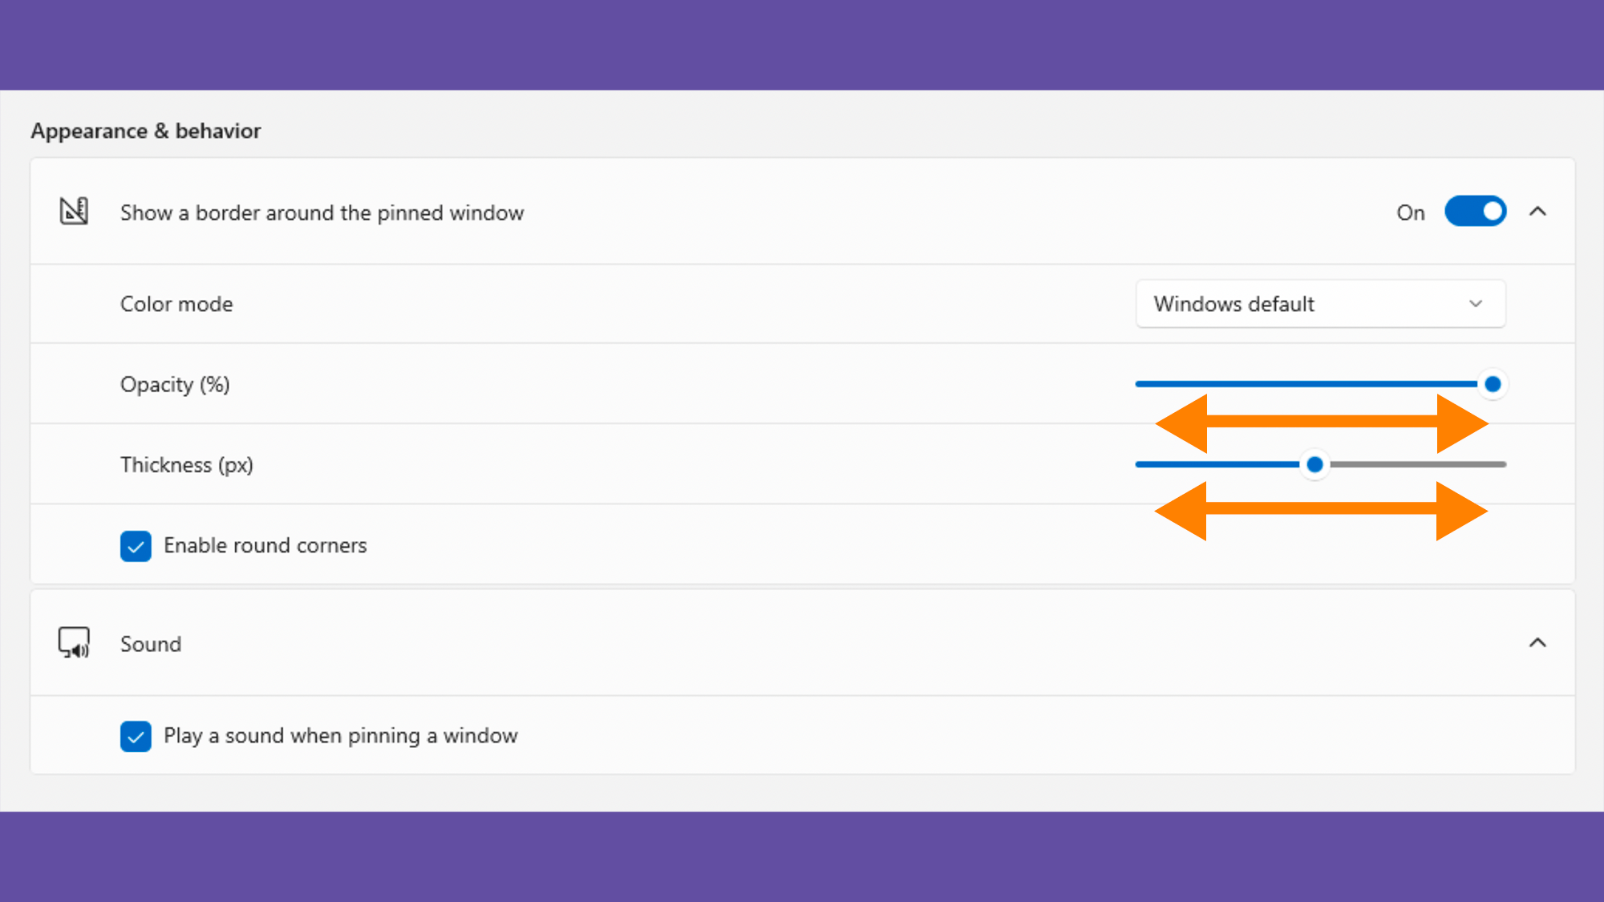Image resolution: width=1604 pixels, height=902 pixels.
Task: Uncheck Play a sound when pinning checkbox
Action: coord(136,736)
